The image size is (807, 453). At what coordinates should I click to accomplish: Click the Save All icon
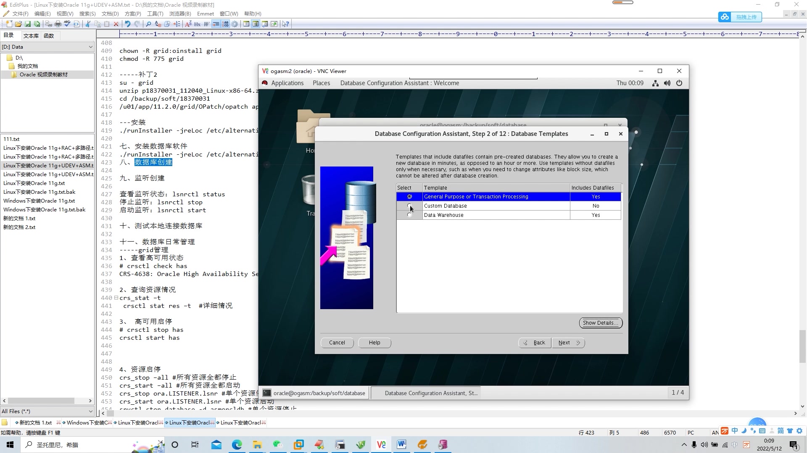coord(37,24)
